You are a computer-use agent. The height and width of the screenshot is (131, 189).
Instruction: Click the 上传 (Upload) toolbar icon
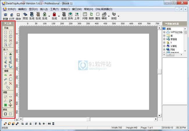77,14
